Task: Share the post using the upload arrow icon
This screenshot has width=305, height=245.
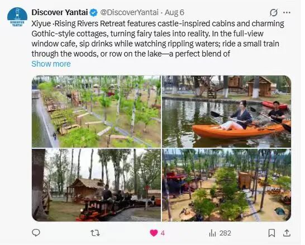Action: point(287,233)
